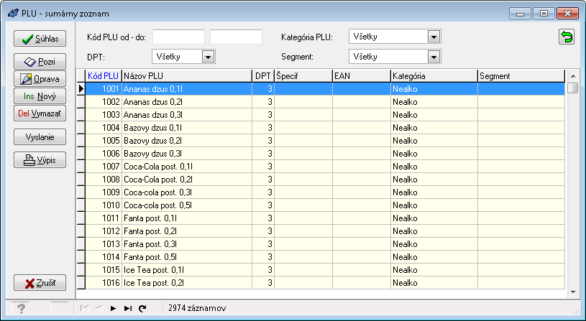Select row Bazovy dzus 0,3l

(325, 154)
